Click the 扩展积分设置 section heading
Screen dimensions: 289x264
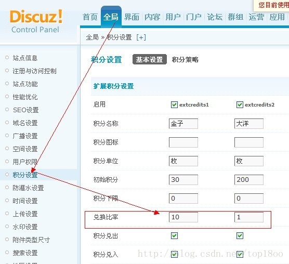(113, 86)
